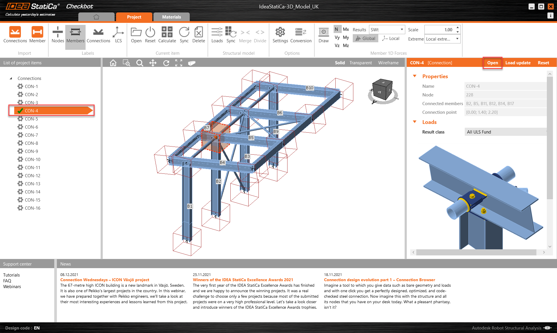Open the Extreme Local extreme dropdown
The image size is (557, 333).
[x=442, y=39]
